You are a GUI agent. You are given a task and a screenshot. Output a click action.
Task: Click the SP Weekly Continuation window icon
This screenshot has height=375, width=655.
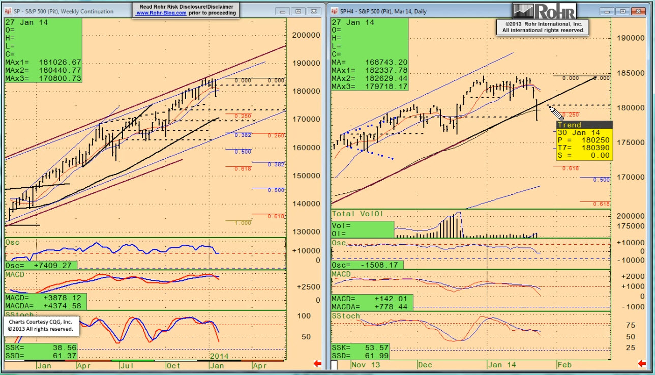pyautogui.click(x=9, y=11)
